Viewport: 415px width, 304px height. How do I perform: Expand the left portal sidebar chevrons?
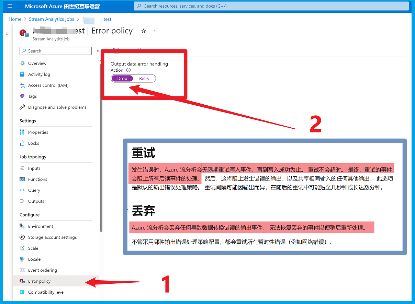(x=7, y=34)
